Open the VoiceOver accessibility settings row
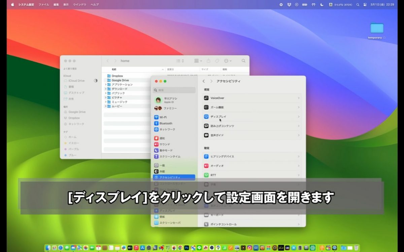Viewport: 404px width, 252px height. tap(252, 98)
